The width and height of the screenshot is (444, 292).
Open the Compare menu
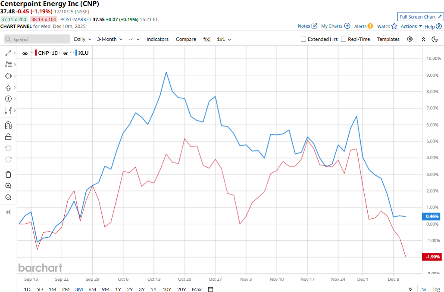[x=186, y=39]
